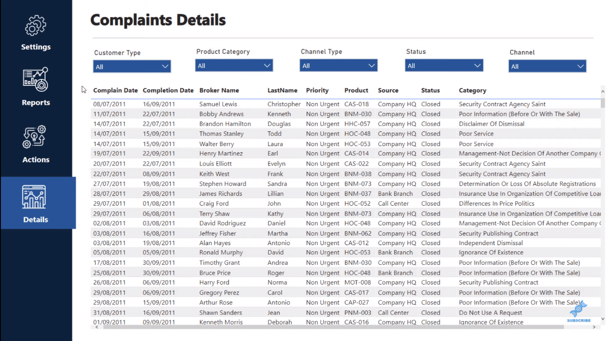Screen dimensions: 608x341
Task: Click product code CAP-027
Action: click(357, 302)
